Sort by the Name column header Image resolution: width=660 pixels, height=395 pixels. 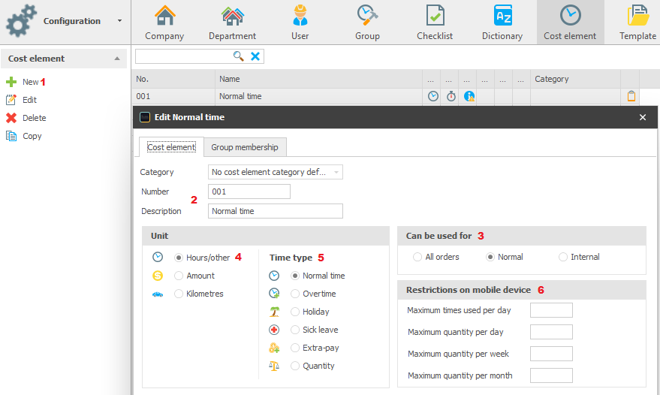(x=318, y=79)
